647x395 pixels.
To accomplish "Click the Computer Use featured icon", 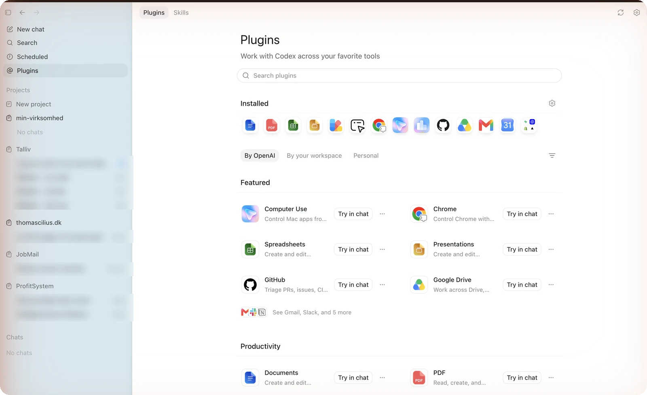I will (x=250, y=214).
